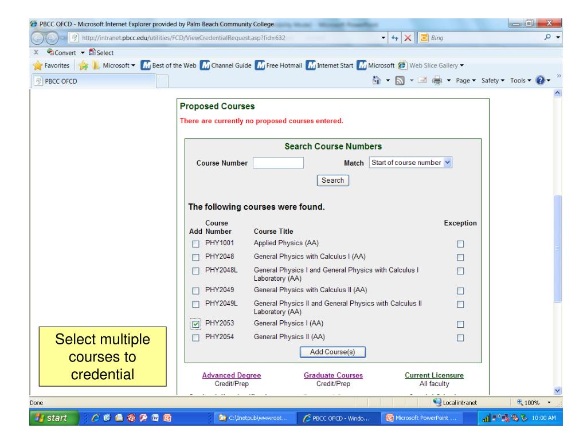Screen dimensions: 587x440
Task: Click the Print icon
Action: (437, 80)
